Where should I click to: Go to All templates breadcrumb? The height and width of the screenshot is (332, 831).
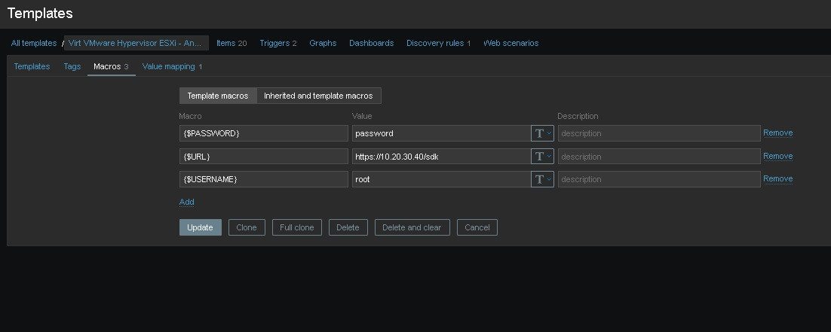(34, 43)
